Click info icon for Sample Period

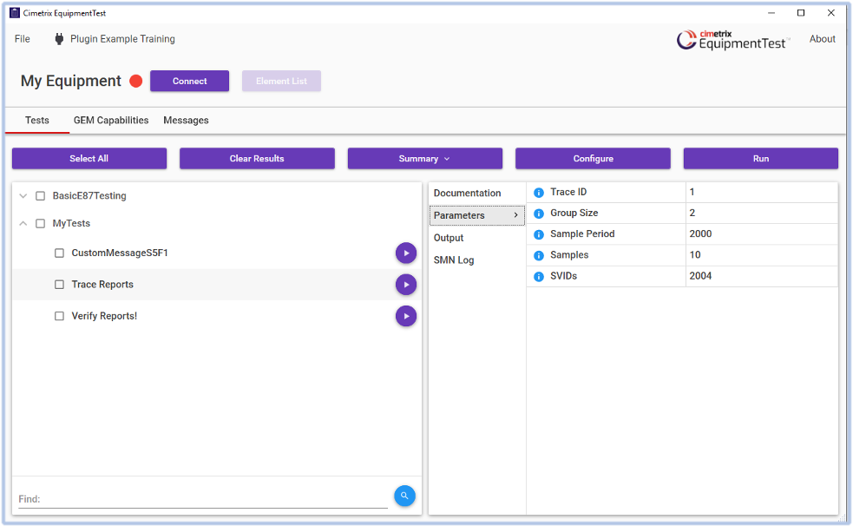(539, 234)
